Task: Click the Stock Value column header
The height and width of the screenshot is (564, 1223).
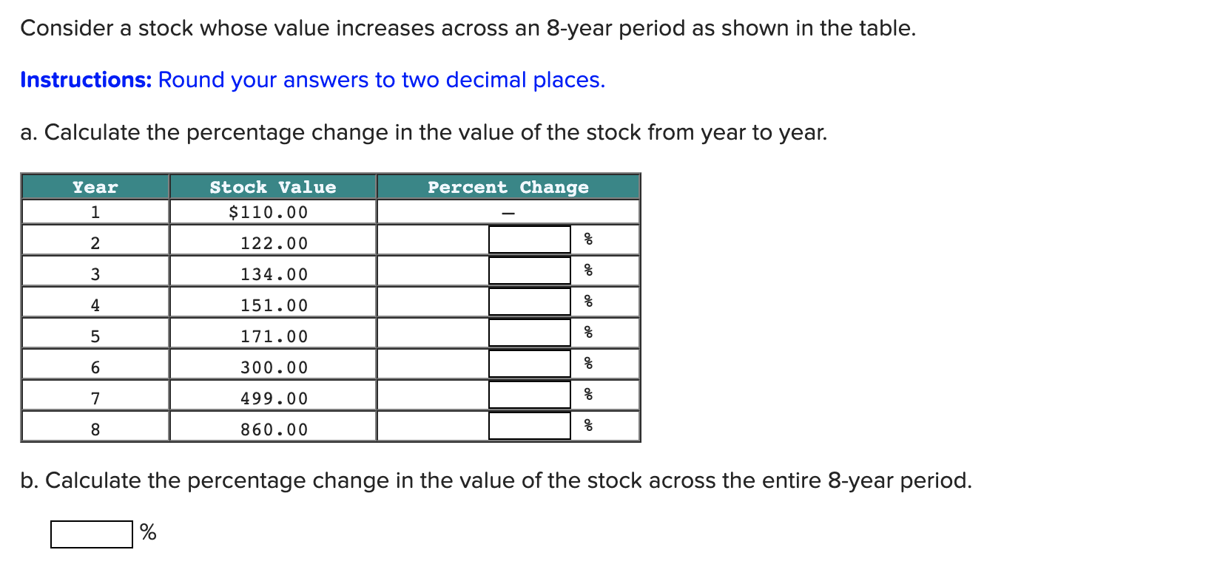Action: tap(272, 187)
